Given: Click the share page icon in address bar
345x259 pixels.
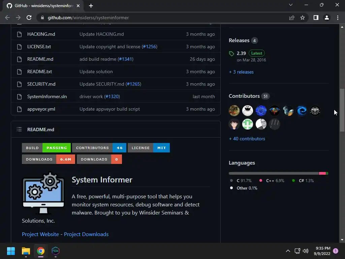Looking at the screenshot, I should pos(292,18).
